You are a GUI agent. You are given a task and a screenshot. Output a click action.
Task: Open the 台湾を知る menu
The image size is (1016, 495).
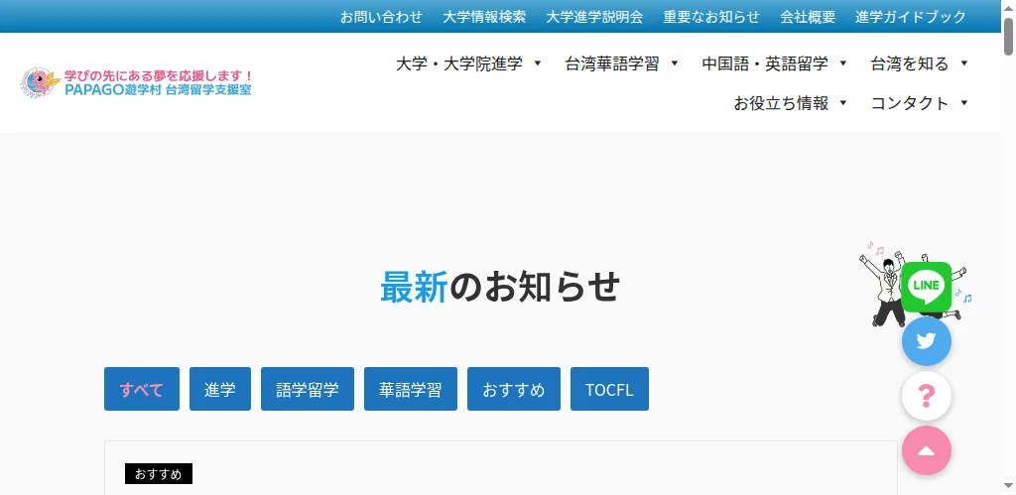coord(909,63)
